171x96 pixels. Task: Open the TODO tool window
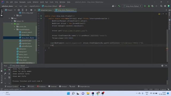31,86
